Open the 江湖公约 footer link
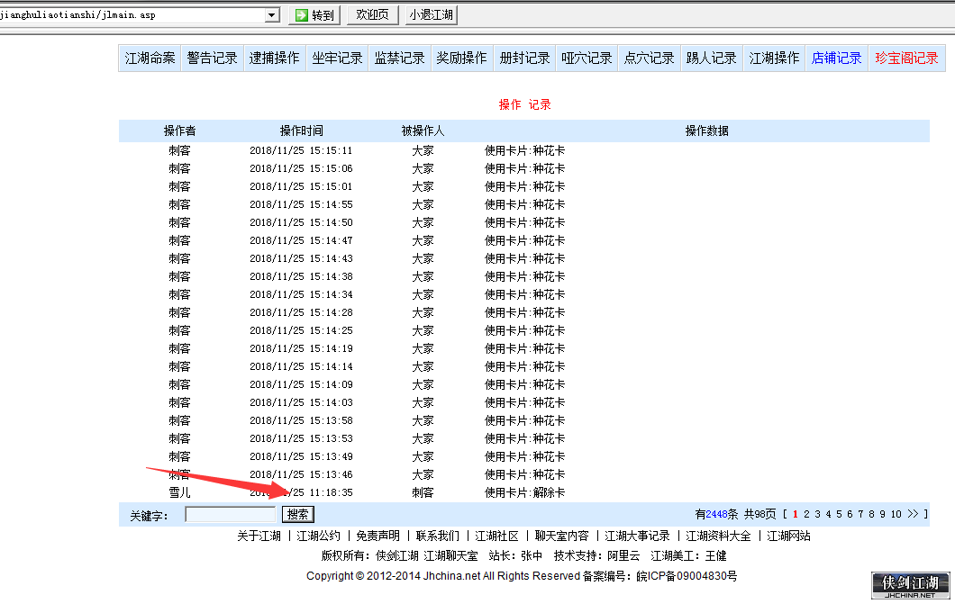 (x=319, y=536)
